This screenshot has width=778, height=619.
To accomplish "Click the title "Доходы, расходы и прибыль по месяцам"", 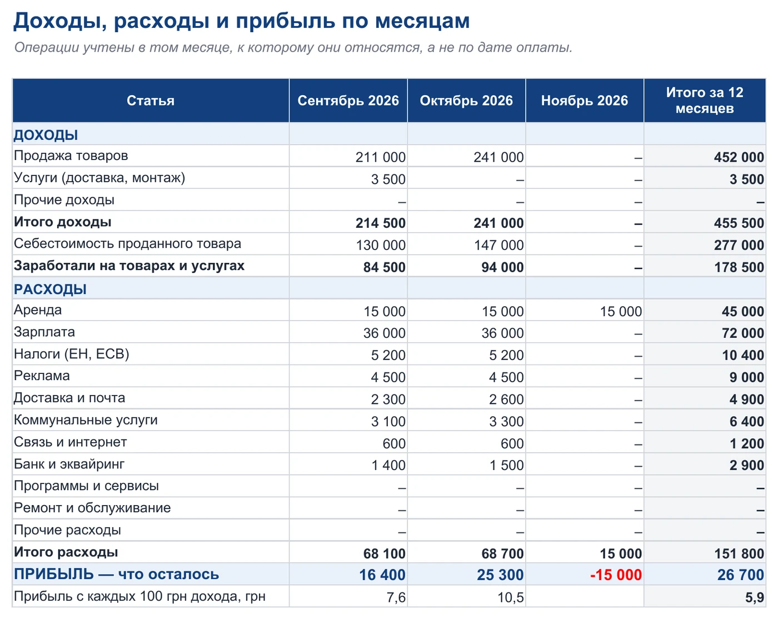I will [x=242, y=21].
